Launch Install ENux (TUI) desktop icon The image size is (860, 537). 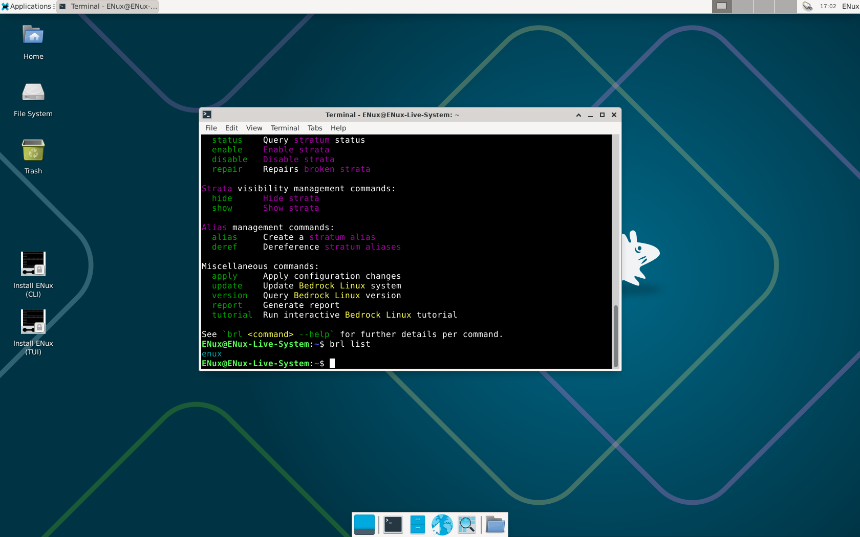(33, 332)
